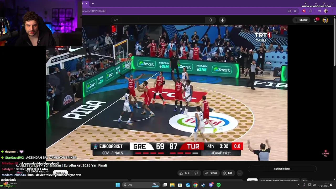Image resolution: width=336 pixels, height=189 pixels.
Task: Start voice search with microphone icon
Action: (x=222, y=20)
